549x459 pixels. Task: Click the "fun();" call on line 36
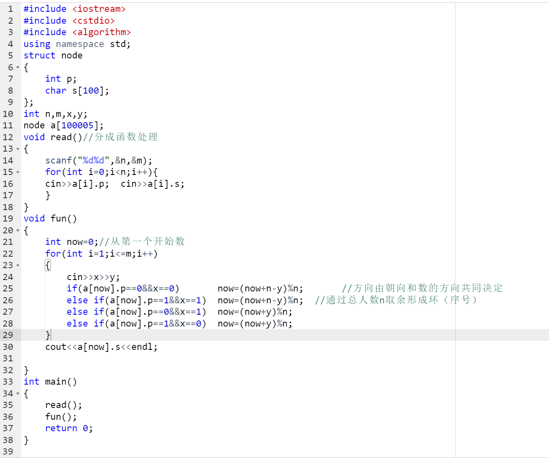click(x=61, y=417)
